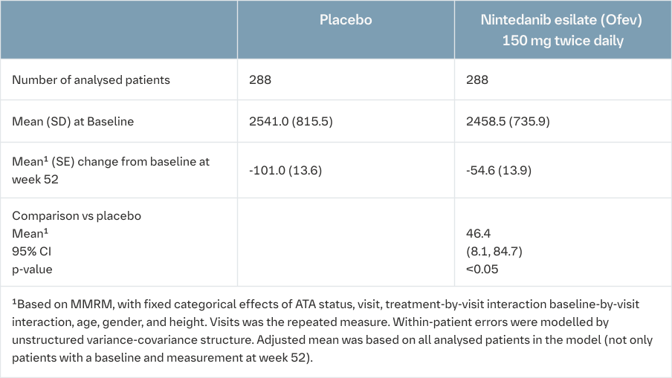Screen dimensions: 672x378
Task: Click the Comparison vs placebo label
Action: tap(77, 216)
